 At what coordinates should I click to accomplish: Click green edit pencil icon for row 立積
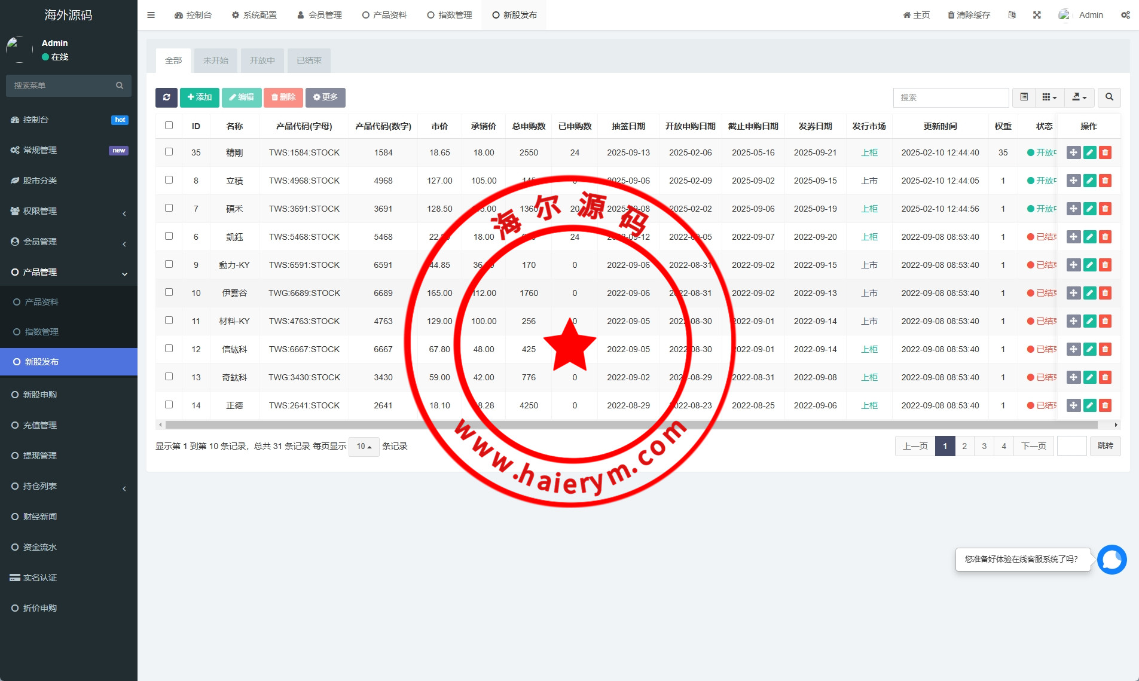1089,181
